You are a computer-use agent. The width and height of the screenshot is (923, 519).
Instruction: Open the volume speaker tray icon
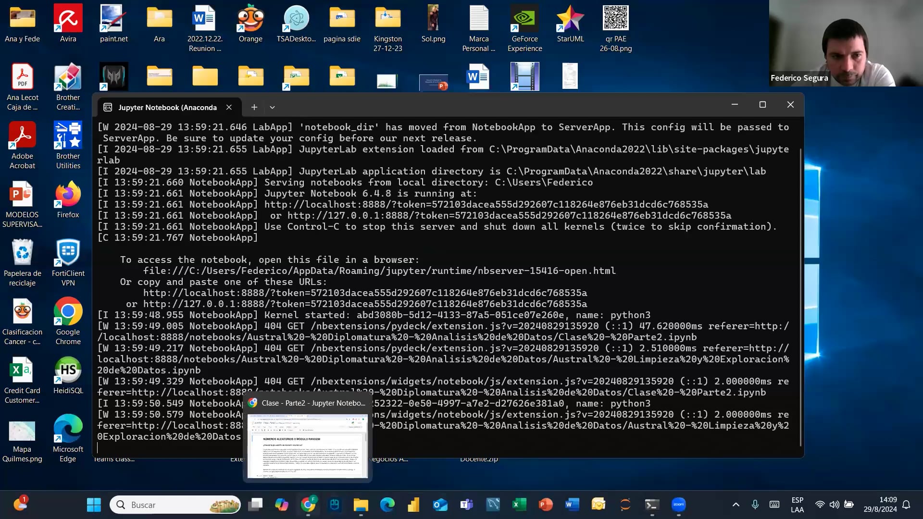click(834, 505)
